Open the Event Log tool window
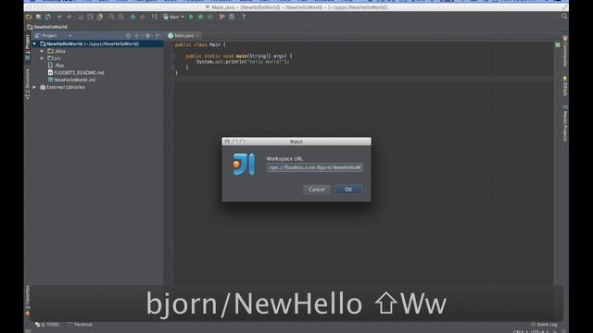Viewport: 593px width, 333px height. [544, 325]
